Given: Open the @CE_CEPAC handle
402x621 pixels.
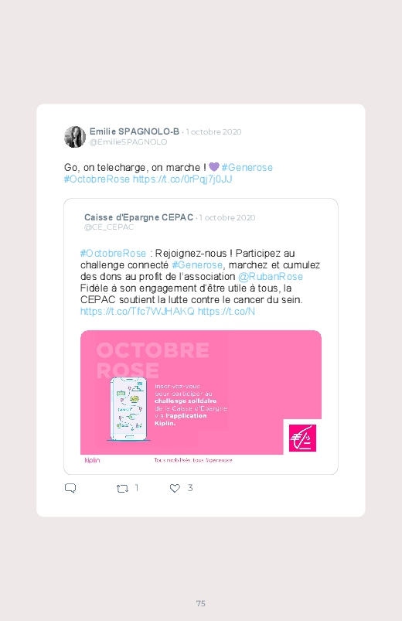Looking at the screenshot, I should tap(109, 227).
